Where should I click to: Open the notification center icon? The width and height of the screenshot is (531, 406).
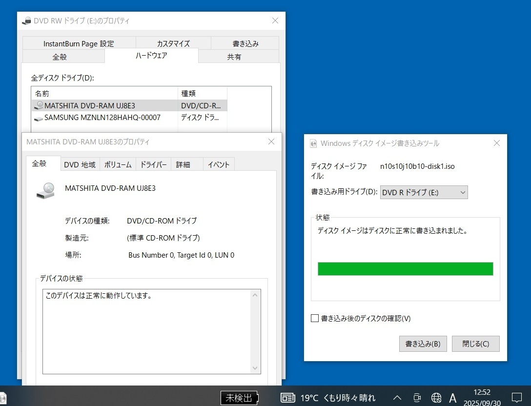pyautogui.click(x=516, y=398)
